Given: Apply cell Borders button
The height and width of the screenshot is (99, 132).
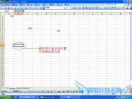Looking at the screenshot, I should point(119,8).
